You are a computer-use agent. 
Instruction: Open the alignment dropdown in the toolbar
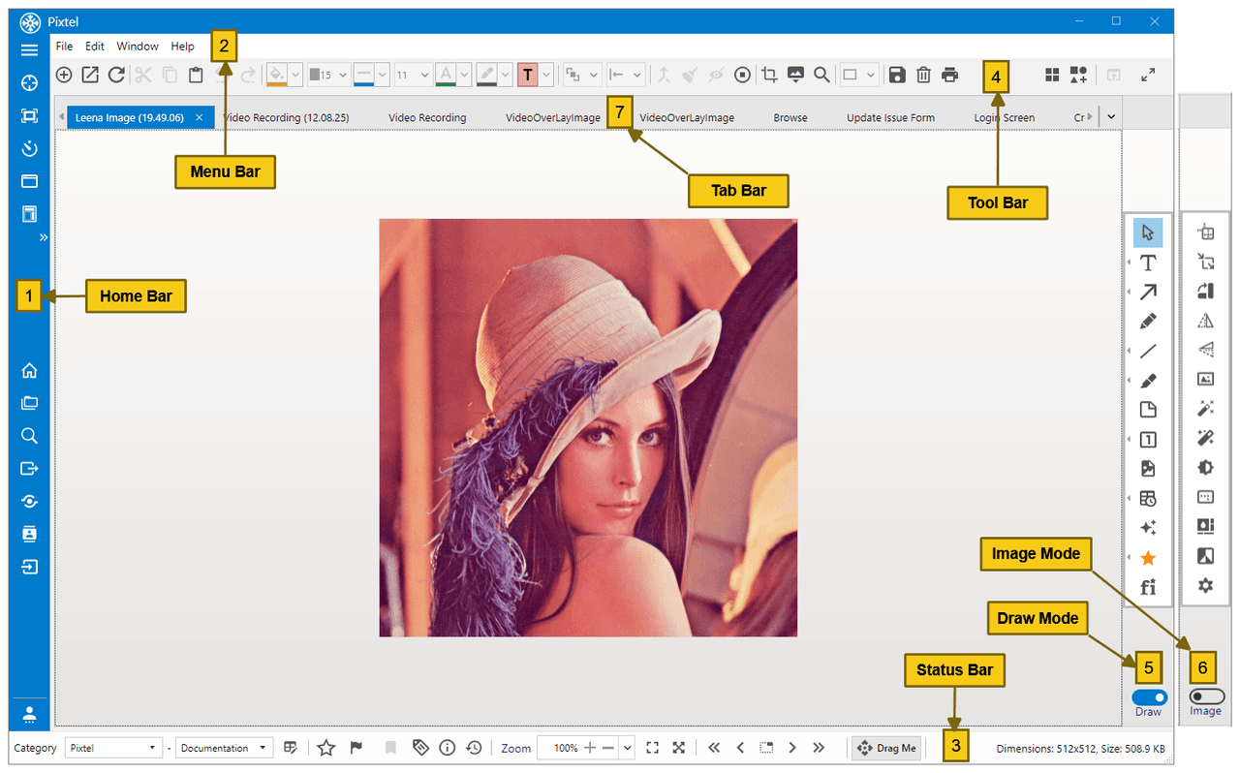(624, 75)
